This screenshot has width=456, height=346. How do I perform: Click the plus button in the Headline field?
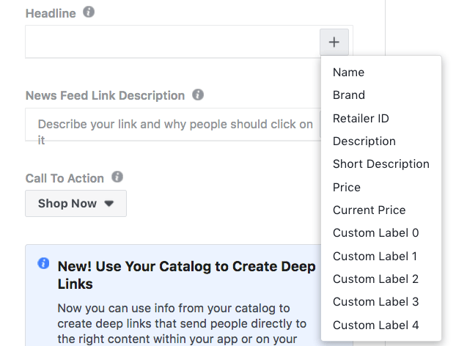[334, 43]
